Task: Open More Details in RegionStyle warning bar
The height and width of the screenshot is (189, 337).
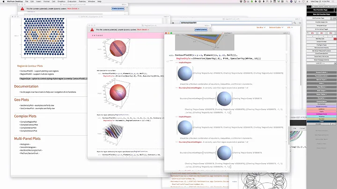Action: pos(143,29)
